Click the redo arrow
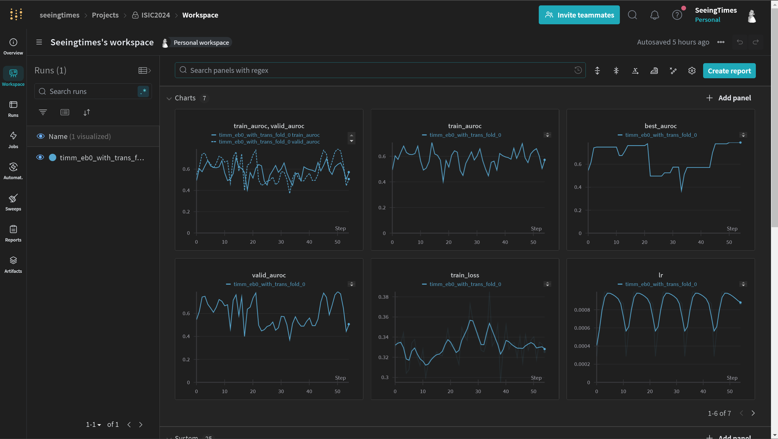Screen dimensions: 778x439 (756, 42)
